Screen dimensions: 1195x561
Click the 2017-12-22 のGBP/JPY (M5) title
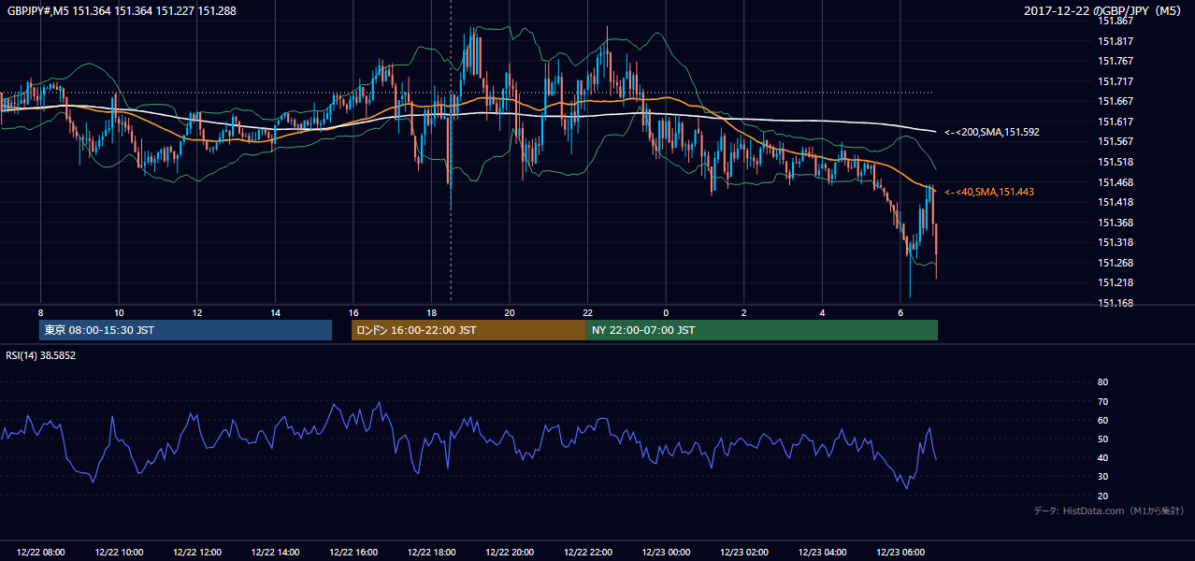1103,10
